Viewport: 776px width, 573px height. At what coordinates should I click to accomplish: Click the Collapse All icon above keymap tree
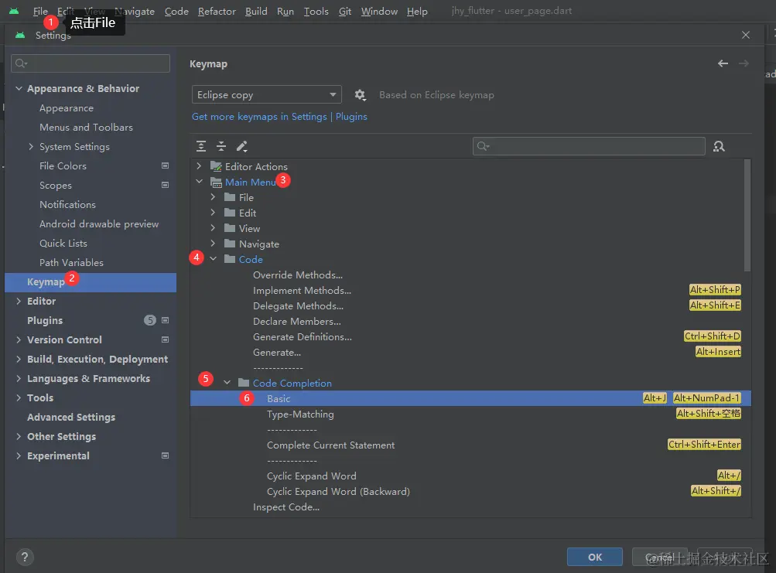click(x=221, y=146)
